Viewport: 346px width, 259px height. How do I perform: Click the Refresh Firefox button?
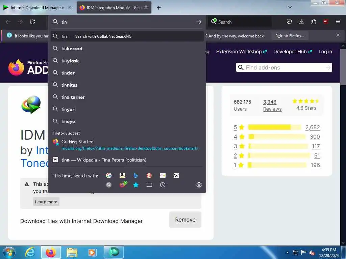pyautogui.click(x=290, y=36)
